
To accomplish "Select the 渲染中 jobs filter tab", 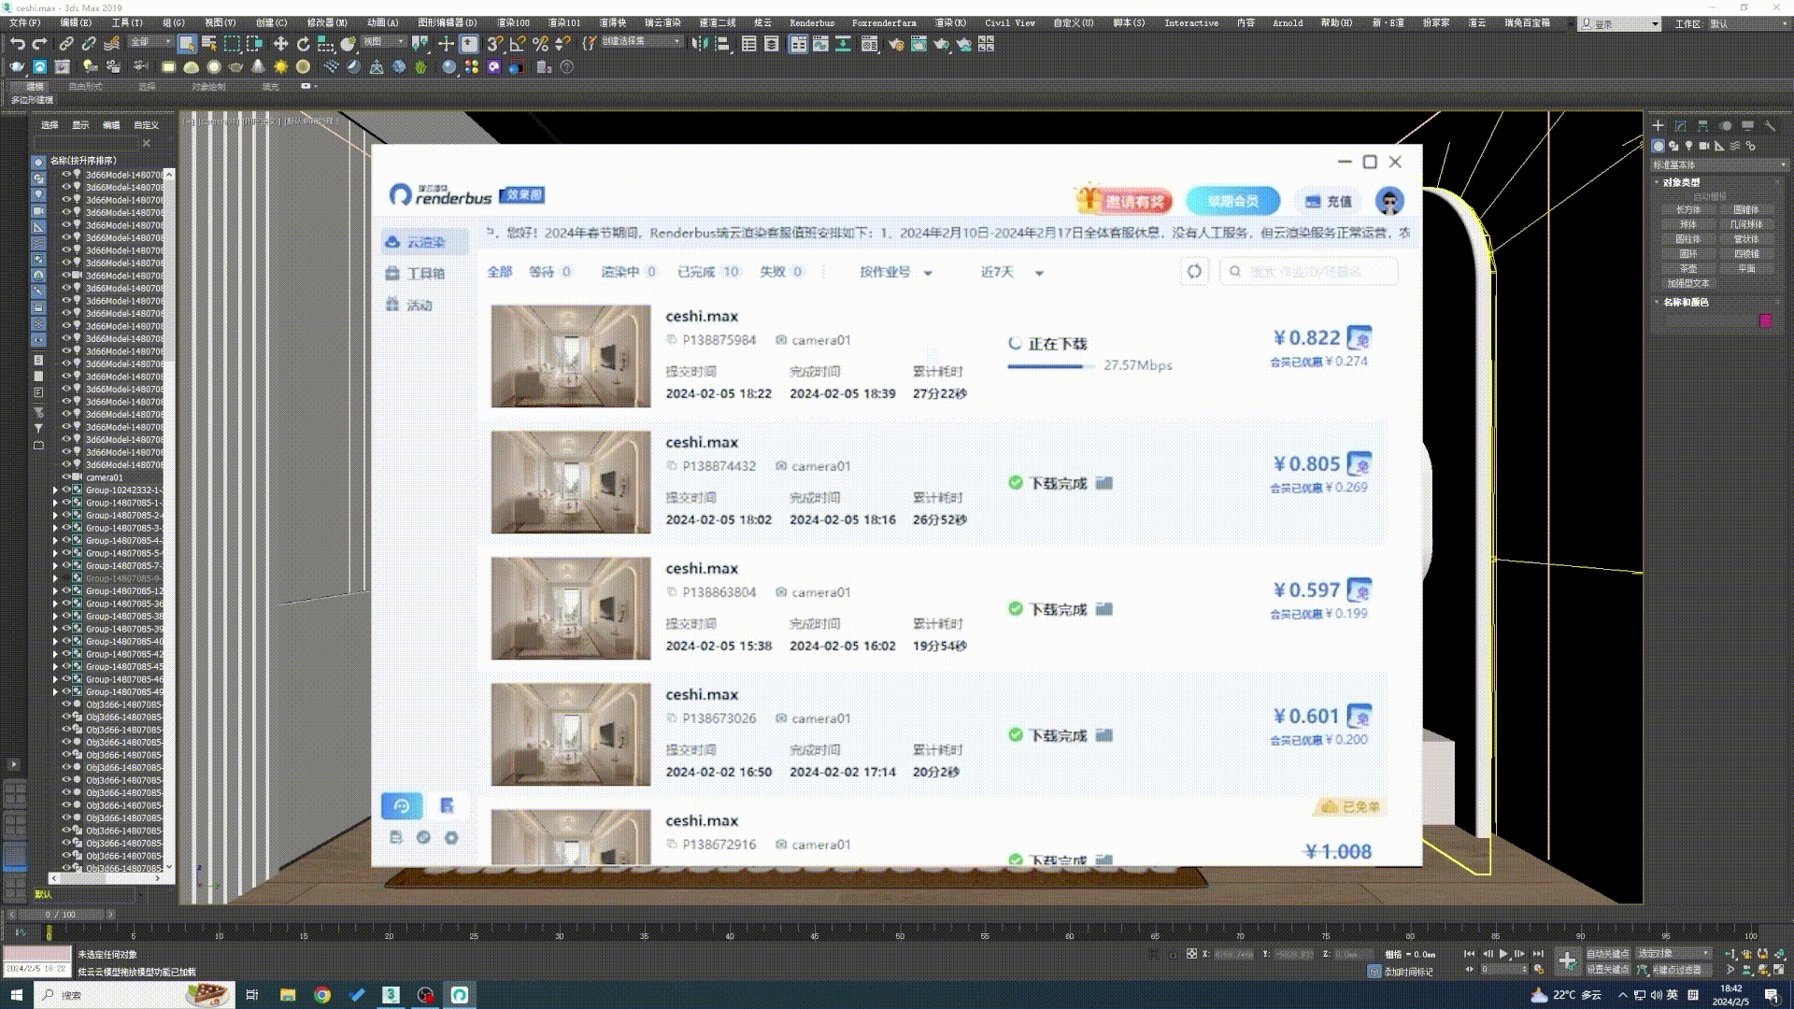I will tap(628, 272).
